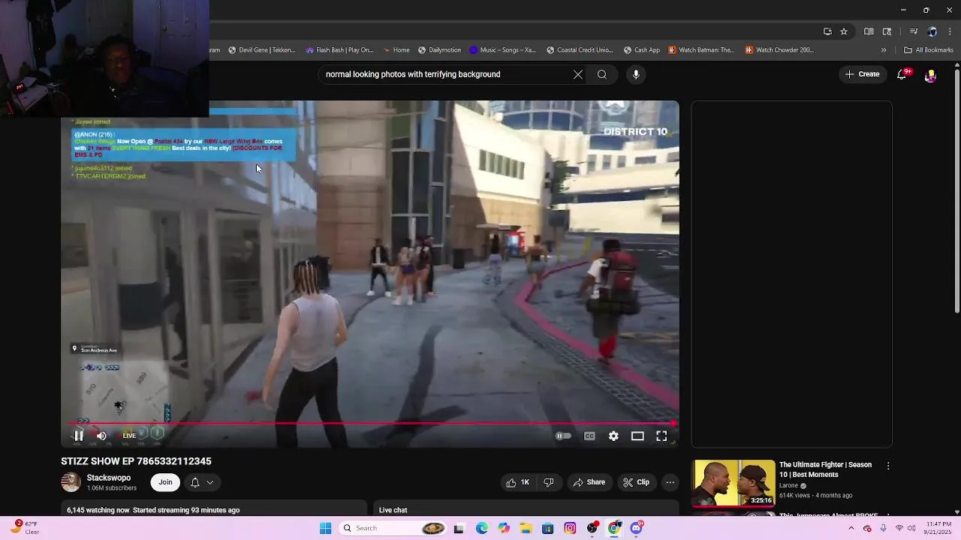Pause the live video

point(78,436)
